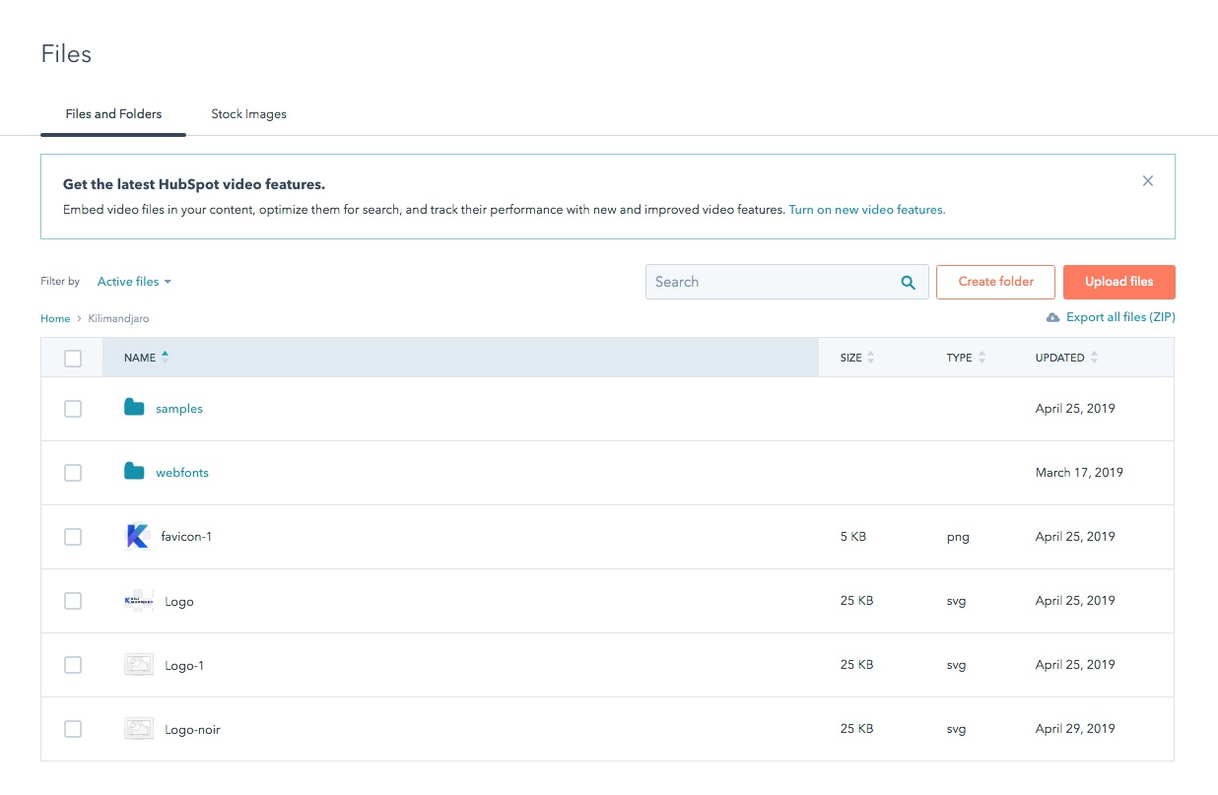Click Export all files (ZIP)
This screenshot has width=1218, height=795.
tap(1118, 316)
